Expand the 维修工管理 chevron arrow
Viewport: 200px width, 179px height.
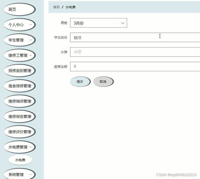pos(30,55)
